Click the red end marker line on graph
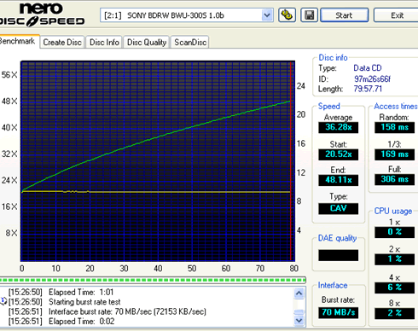The height and width of the screenshot is (331, 418). [291, 161]
